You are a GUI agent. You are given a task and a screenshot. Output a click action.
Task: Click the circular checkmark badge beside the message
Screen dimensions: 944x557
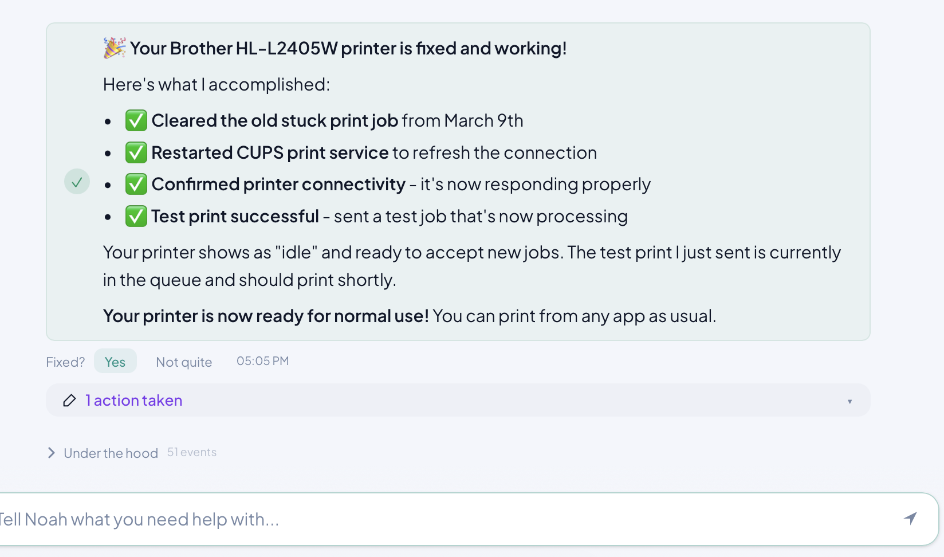77,182
